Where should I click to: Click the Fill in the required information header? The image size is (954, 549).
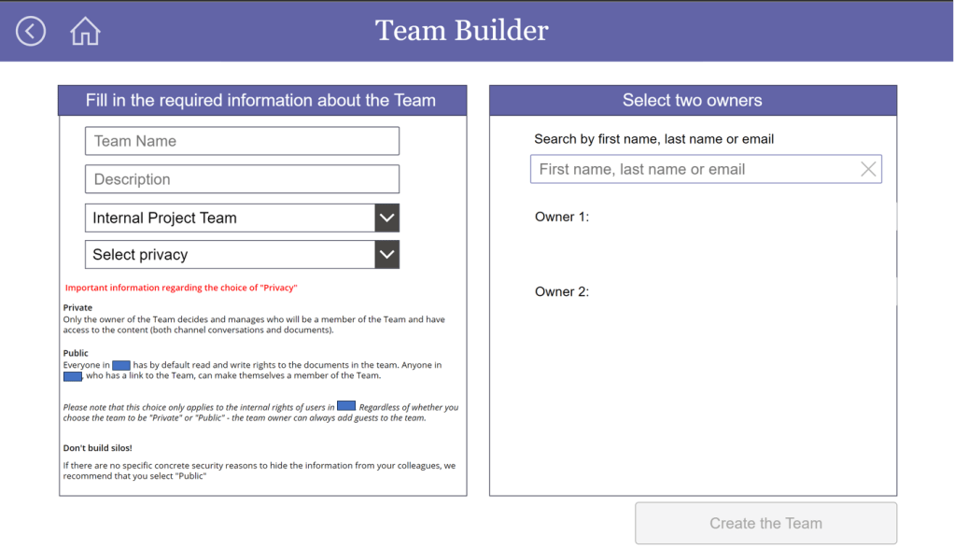tap(261, 100)
